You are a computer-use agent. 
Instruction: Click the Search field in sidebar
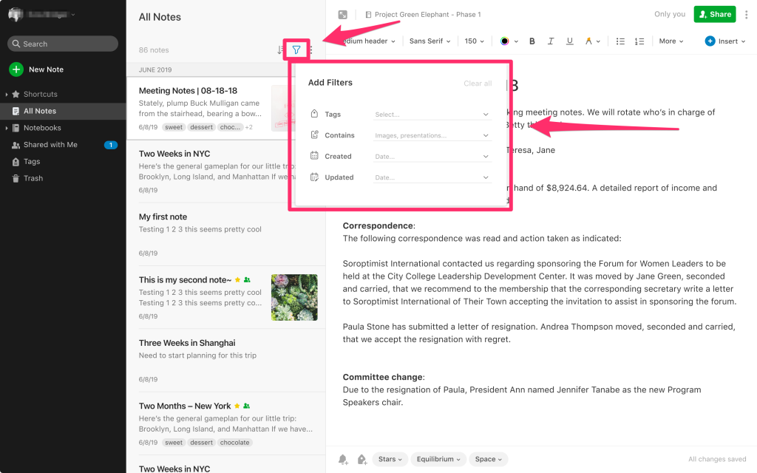(63, 44)
